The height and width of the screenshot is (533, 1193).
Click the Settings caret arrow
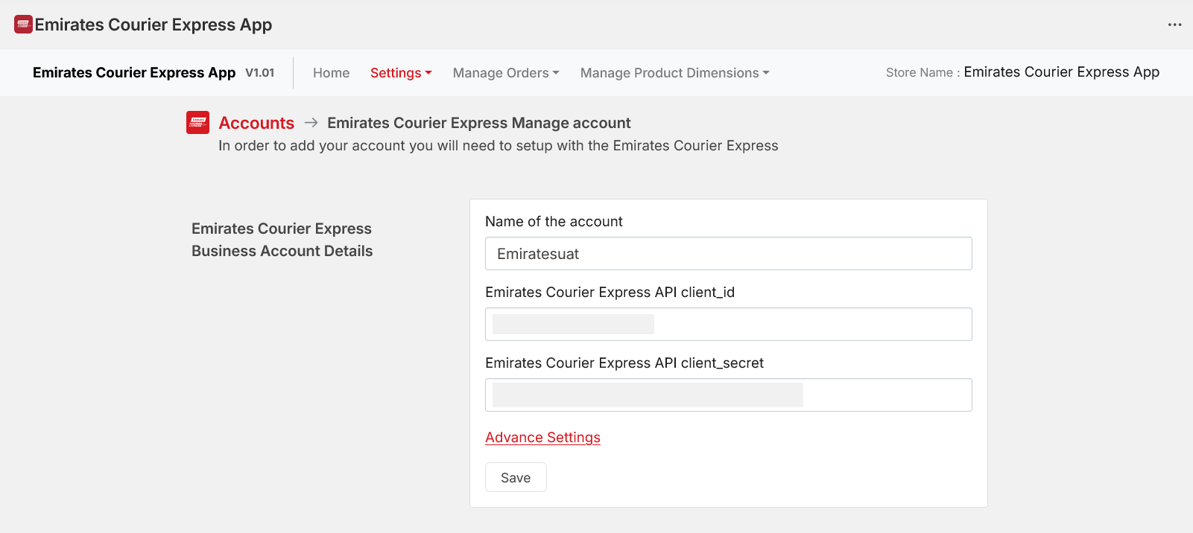(x=428, y=73)
